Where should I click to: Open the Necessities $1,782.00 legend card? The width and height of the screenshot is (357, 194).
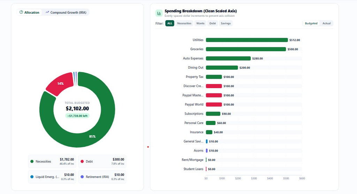52,162
